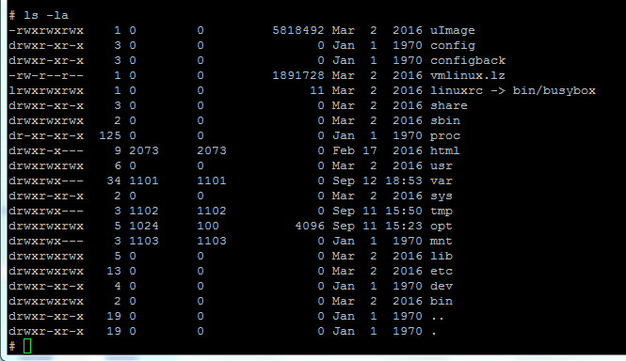Select the opt directory name
626x361 pixels.
click(x=441, y=227)
